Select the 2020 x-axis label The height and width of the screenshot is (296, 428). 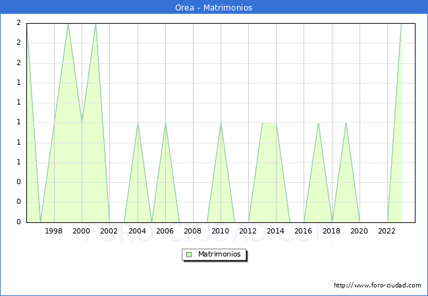(360, 231)
